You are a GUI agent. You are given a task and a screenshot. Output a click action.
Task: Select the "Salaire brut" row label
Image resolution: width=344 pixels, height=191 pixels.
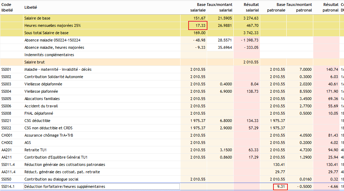click(x=34, y=62)
